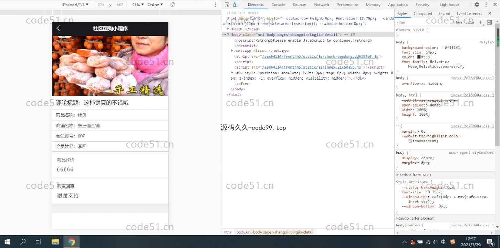Image resolution: width=500 pixels, height=248 pixels.
Task: Select the Event Listeners pane tab
Action: 469,13
